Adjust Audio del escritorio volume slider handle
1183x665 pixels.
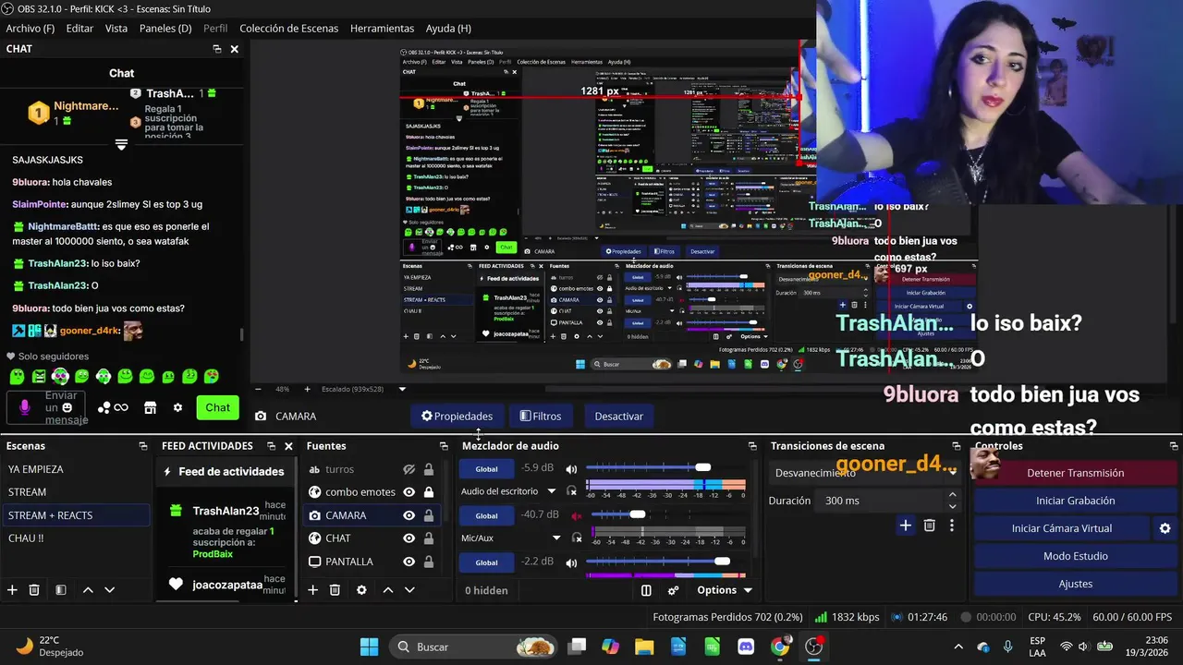(x=703, y=467)
